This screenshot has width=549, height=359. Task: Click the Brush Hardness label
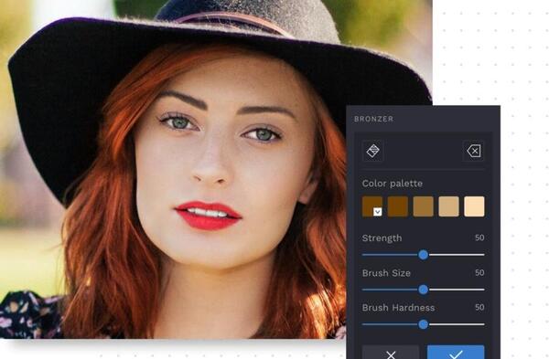398,308
